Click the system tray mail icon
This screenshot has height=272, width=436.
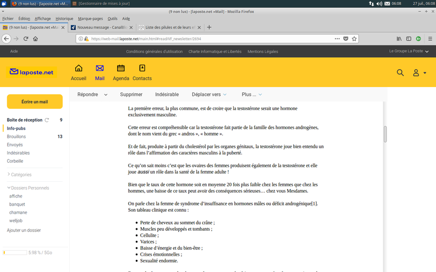(x=387, y=4)
